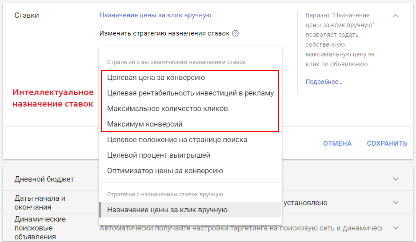Select Целевое положение на странице поиска

(177, 139)
